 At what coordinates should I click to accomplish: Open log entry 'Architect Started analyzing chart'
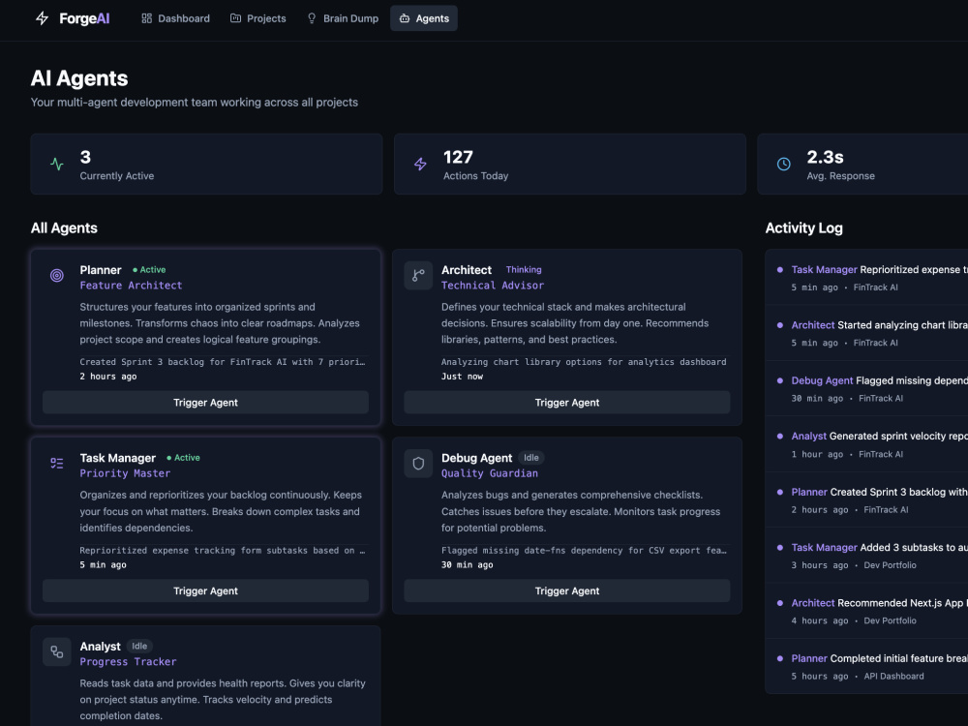tap(866, 333)
